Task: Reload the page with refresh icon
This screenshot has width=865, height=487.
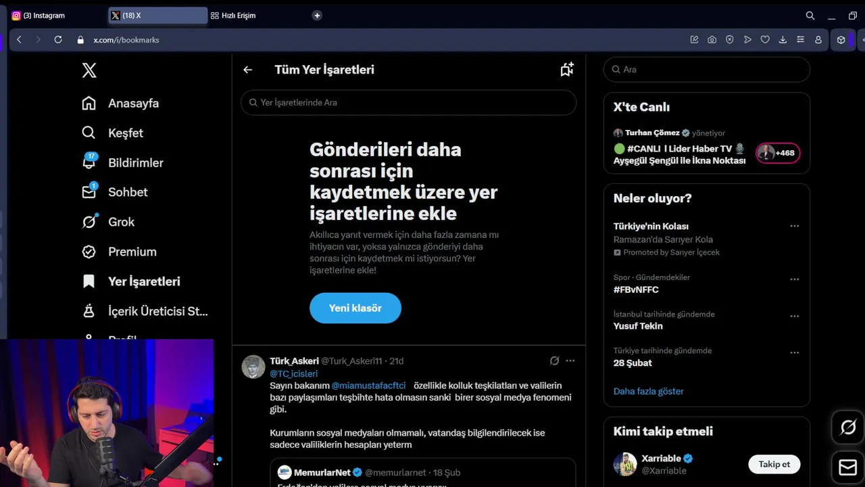Action: coord(58,40)
